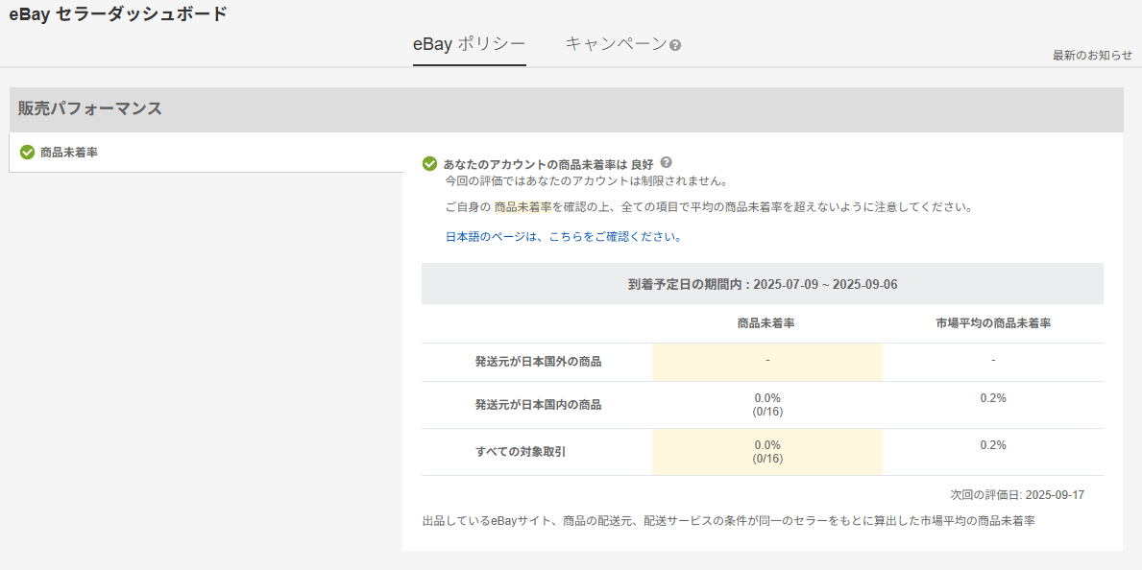Click the 販売パフォーマンス section header
Image resolution: width=1142 pixels, height=570 pixels.
click(90, 108)
